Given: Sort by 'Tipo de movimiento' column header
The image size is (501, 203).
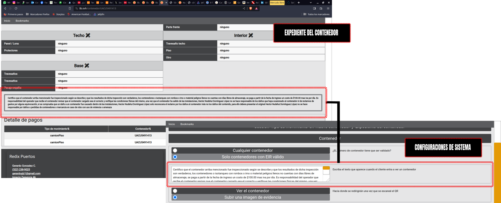Looking at the screenshot, I should pos(57,129).
